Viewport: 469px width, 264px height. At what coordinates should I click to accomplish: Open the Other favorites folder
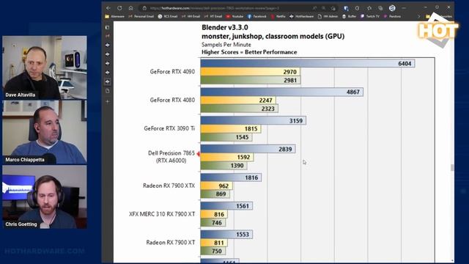point(439,16)
